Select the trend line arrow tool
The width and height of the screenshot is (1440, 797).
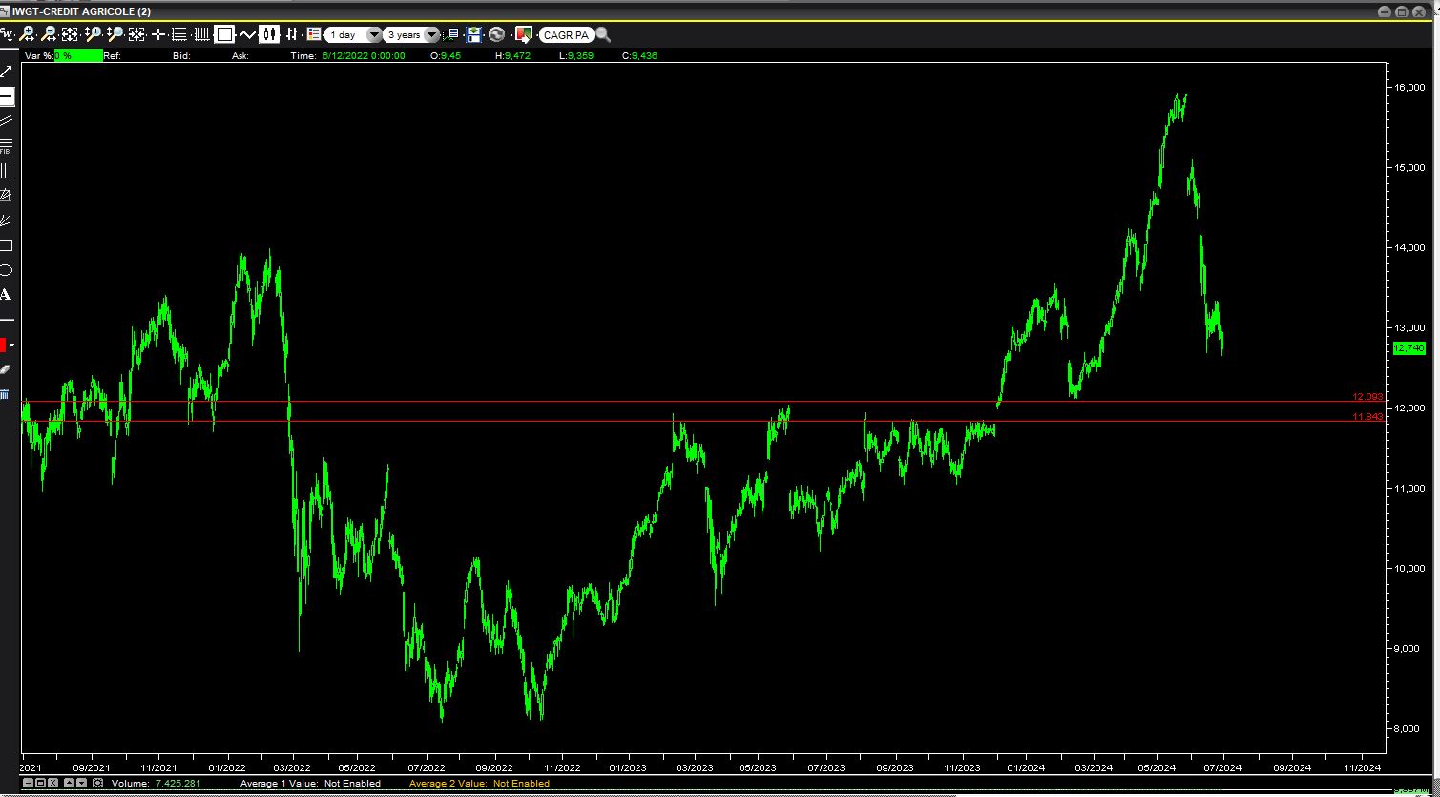tap(6, 72)
